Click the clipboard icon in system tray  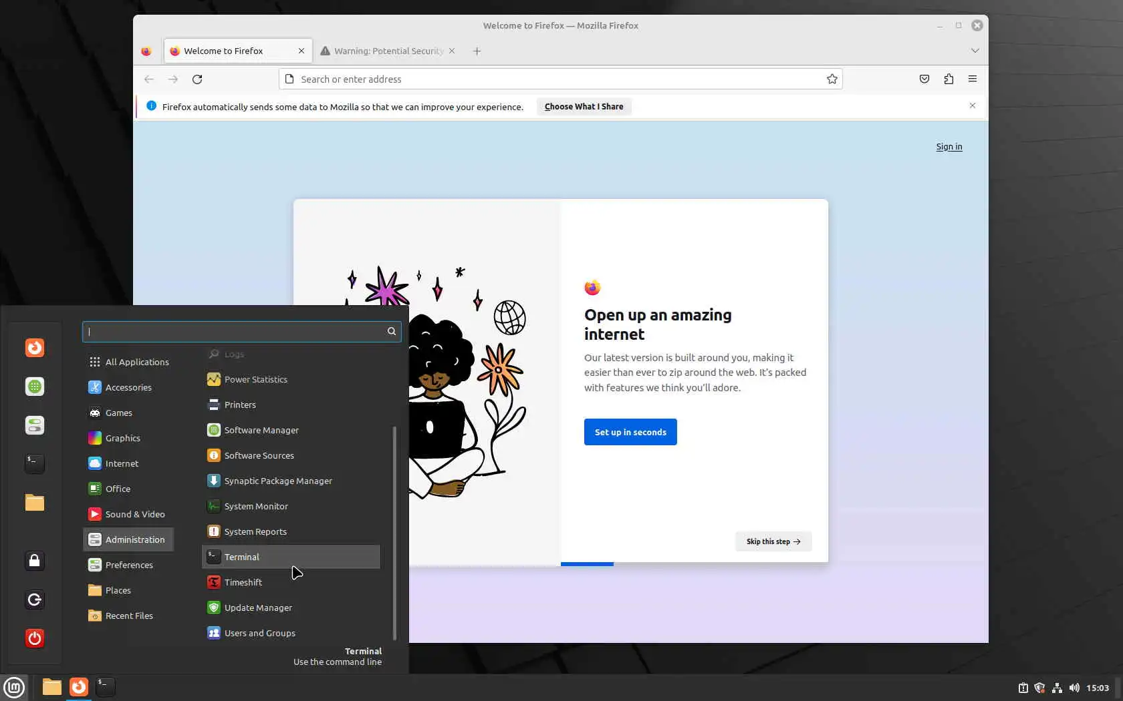coord(1023,688)
